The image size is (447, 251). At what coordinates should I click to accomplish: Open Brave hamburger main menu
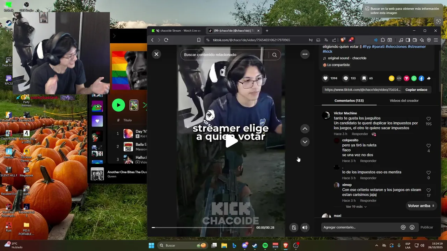click(x=436, y=40)
